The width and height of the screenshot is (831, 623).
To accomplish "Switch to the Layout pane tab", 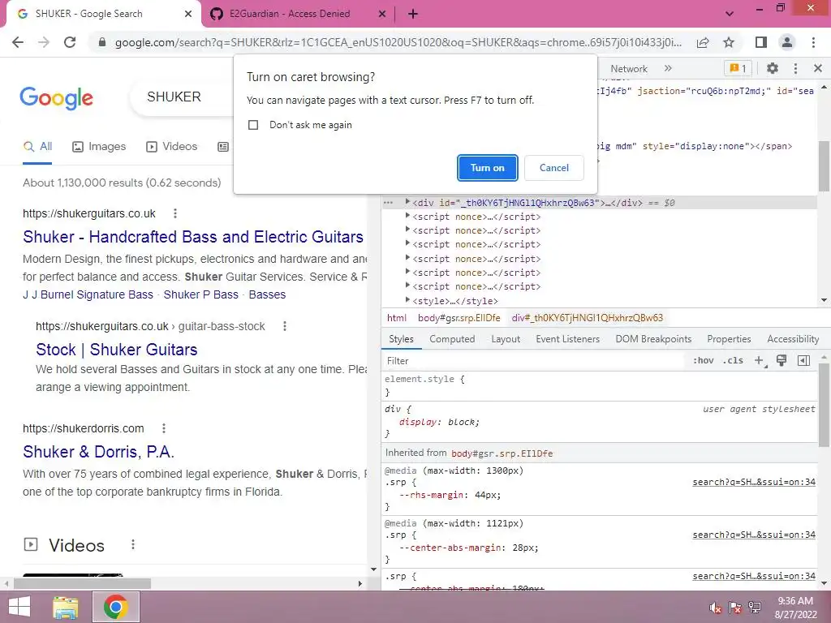I will point(506,339).
